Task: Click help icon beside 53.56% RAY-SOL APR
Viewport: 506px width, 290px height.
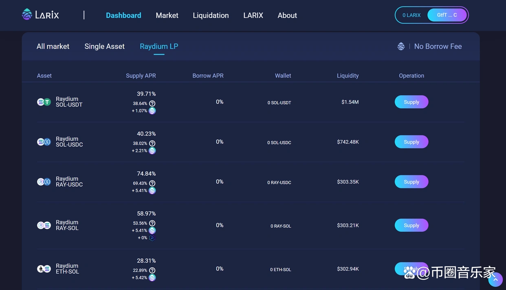Action: pos(152,223)
